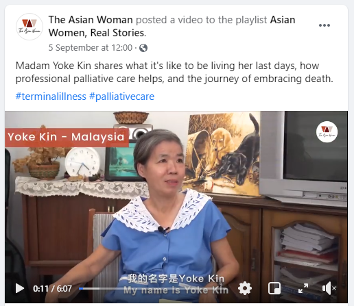The image size is (354, 306).
Task: Open post timestamp 5 September at 12:00
Action: pyautogui.click(x=91, y=48)
